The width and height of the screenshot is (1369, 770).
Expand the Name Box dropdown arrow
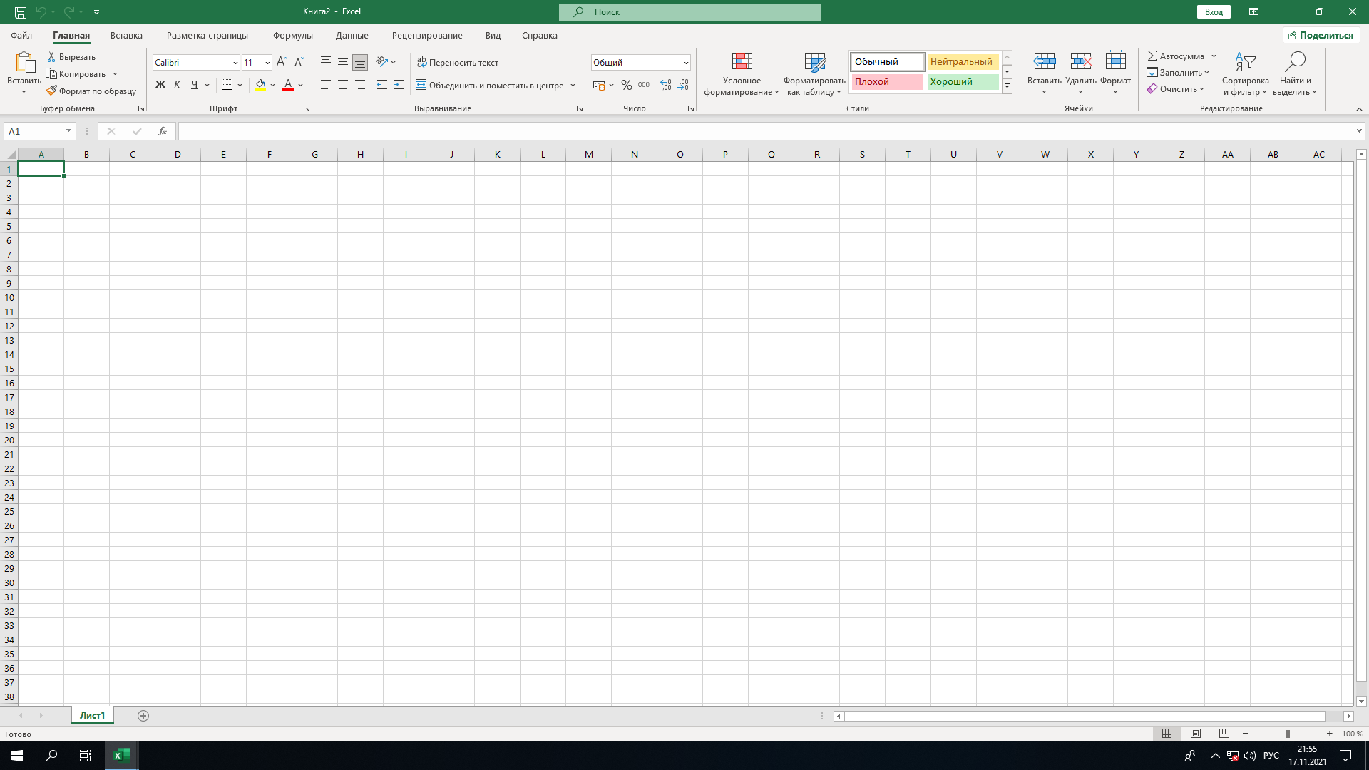pos(68,131)
